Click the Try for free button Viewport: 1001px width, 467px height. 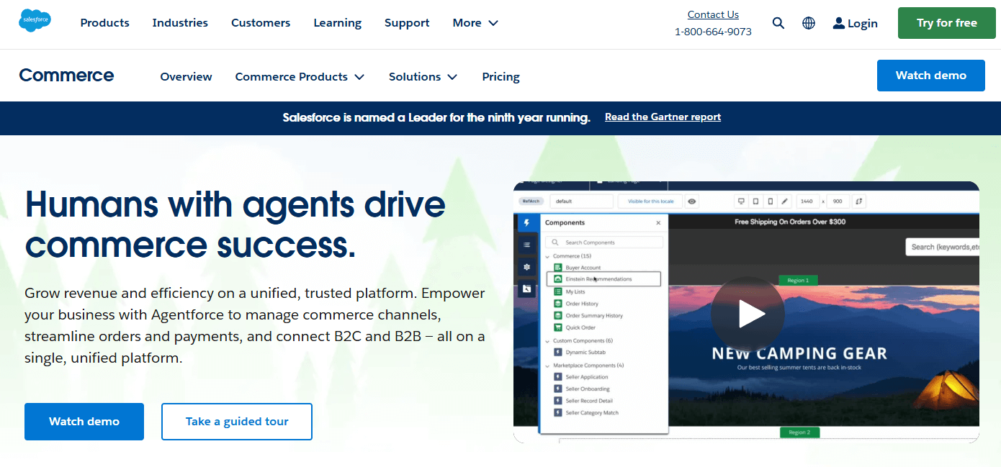click(x=946, y=22)
